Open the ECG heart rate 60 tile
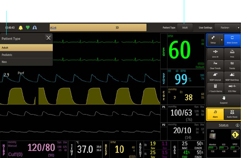 (183, 51)
